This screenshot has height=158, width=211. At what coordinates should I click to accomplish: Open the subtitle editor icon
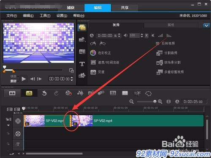tap(113, 93)
